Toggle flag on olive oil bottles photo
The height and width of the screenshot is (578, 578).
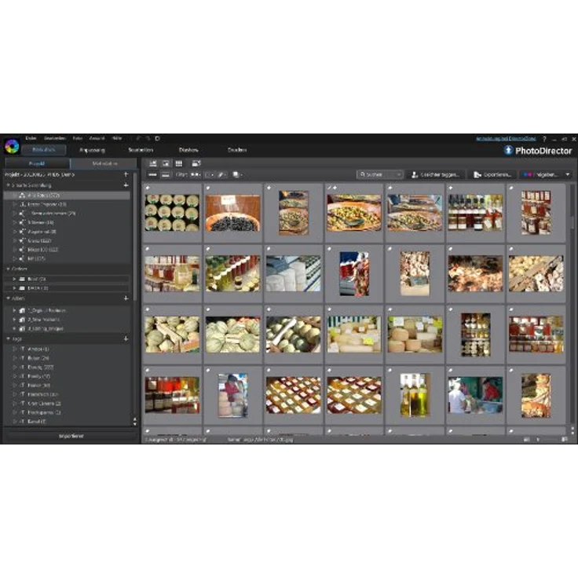coord(390,370)
